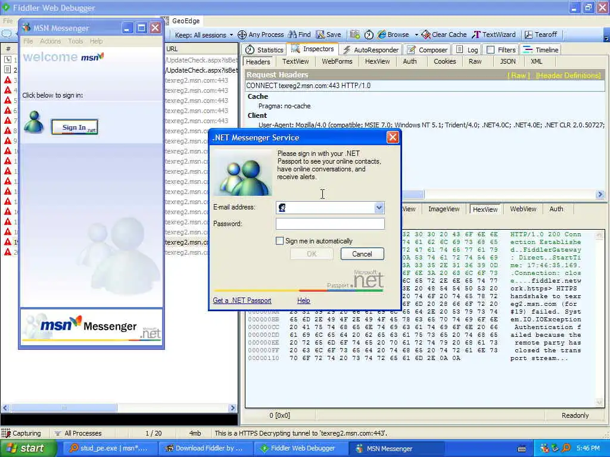The image size is (610, 457).
Task: Click Sign In button in MSN Messenger
Action: pyautogui.click(x=74, y=127)
